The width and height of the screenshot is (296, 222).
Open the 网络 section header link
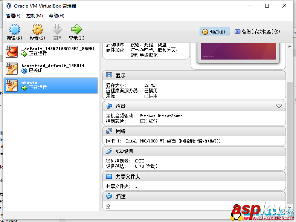[x=121, y=131]
